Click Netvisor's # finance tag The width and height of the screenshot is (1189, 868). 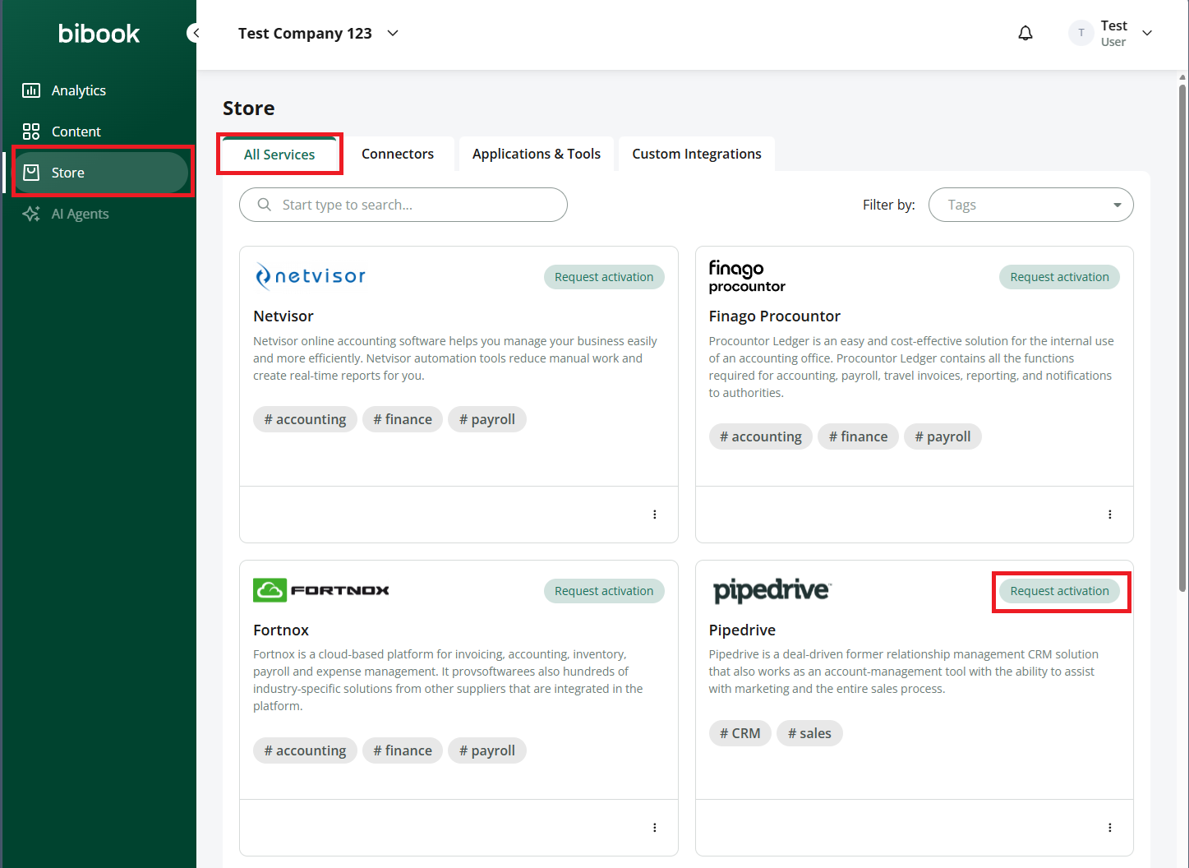pos(403,419)
